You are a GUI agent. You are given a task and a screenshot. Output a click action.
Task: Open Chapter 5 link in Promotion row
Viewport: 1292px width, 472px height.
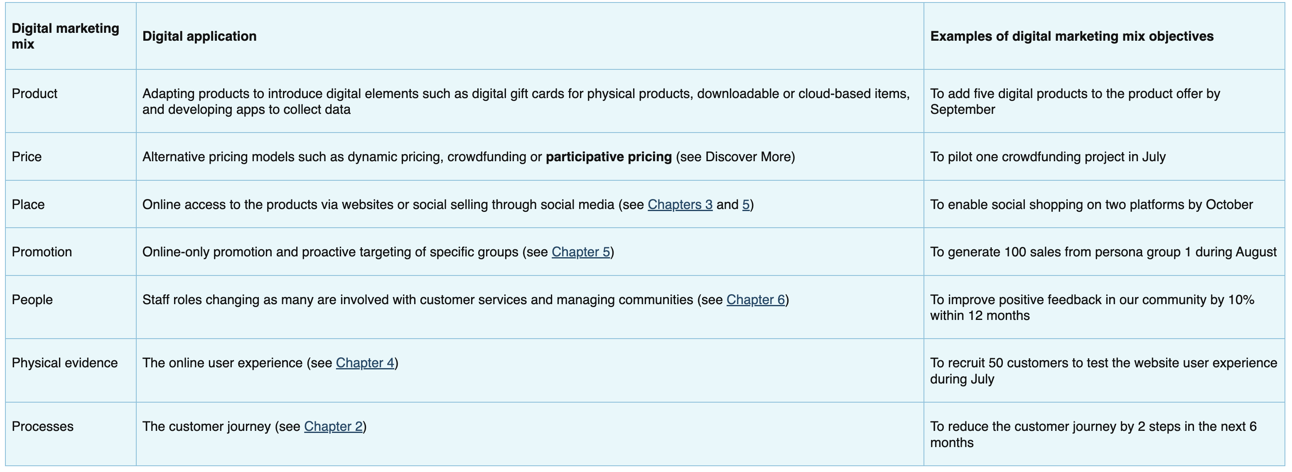click(580, 252)
